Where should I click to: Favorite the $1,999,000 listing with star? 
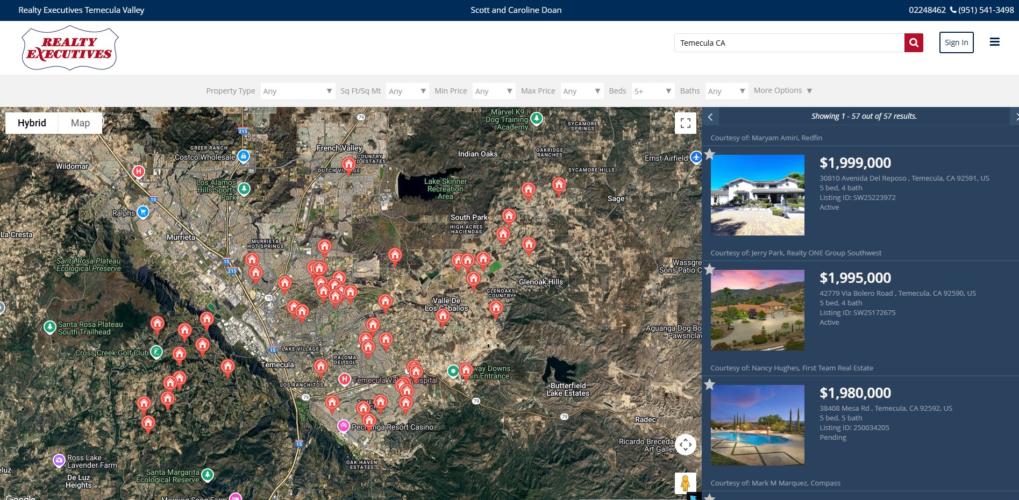[710, 155]
